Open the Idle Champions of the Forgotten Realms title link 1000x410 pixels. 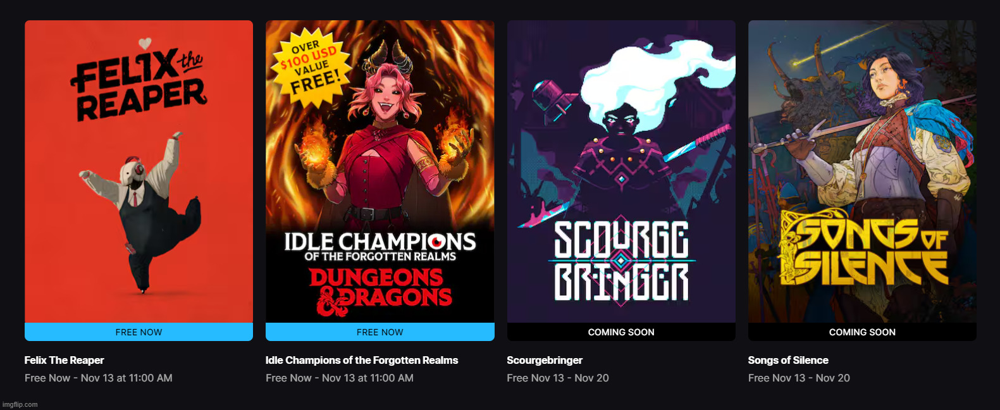tap(362, 360)
